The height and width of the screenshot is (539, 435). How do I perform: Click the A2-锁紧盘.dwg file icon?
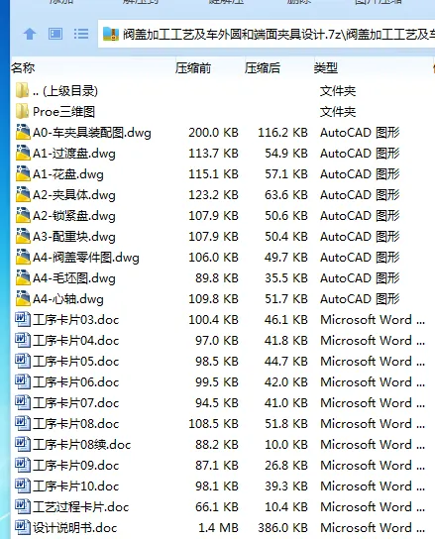pos(23,215)
